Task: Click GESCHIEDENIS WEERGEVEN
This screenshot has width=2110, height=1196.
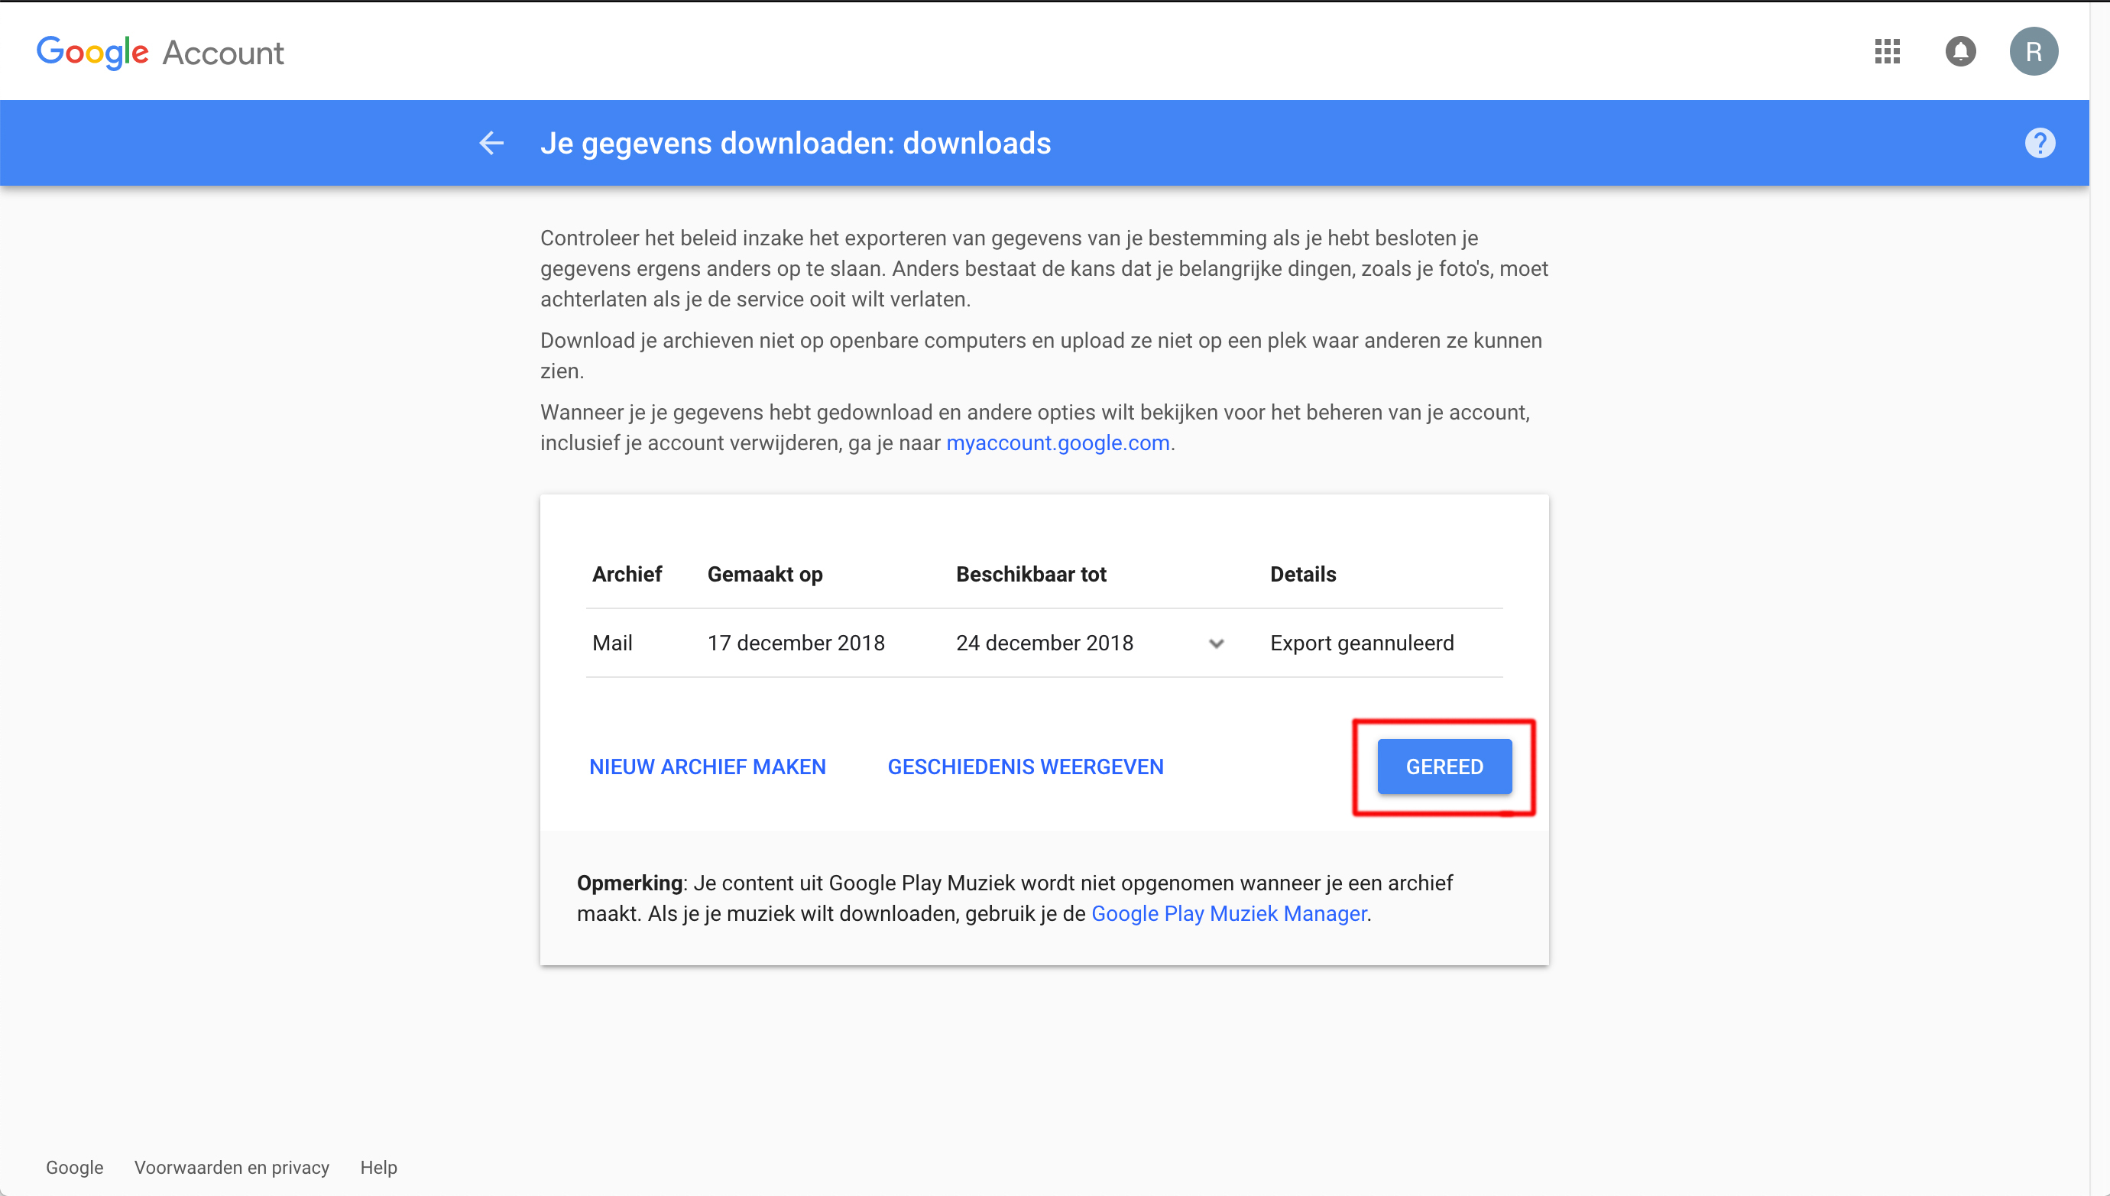Action: [x=1025, y=767]
